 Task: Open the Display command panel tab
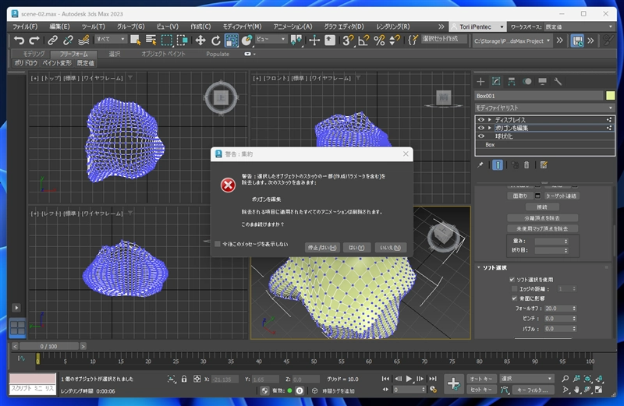coord(542,82)
